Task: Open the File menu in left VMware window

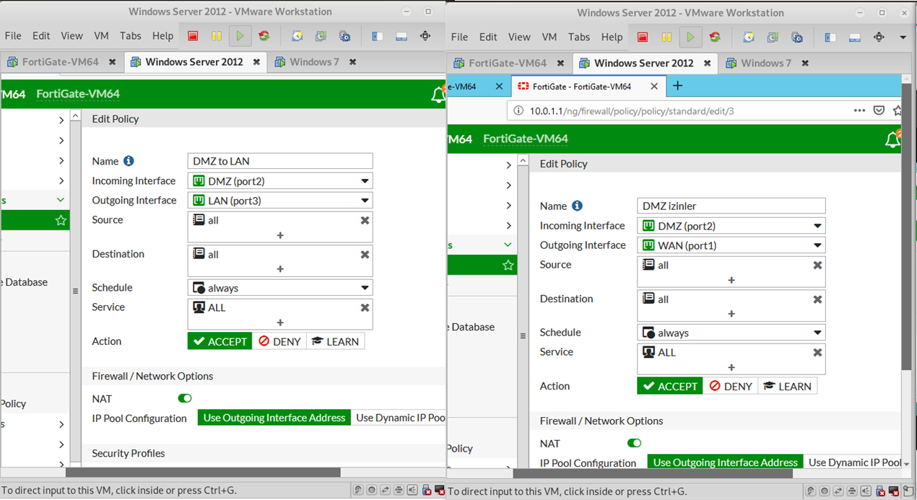Action: coord(13,35)
